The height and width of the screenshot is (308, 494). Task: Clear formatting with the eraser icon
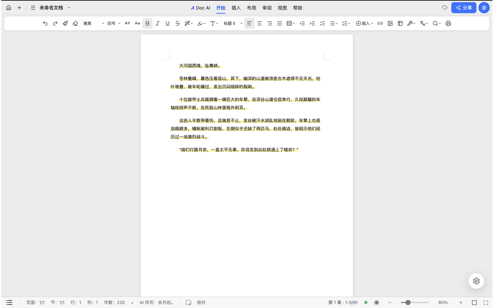point(75,23)
